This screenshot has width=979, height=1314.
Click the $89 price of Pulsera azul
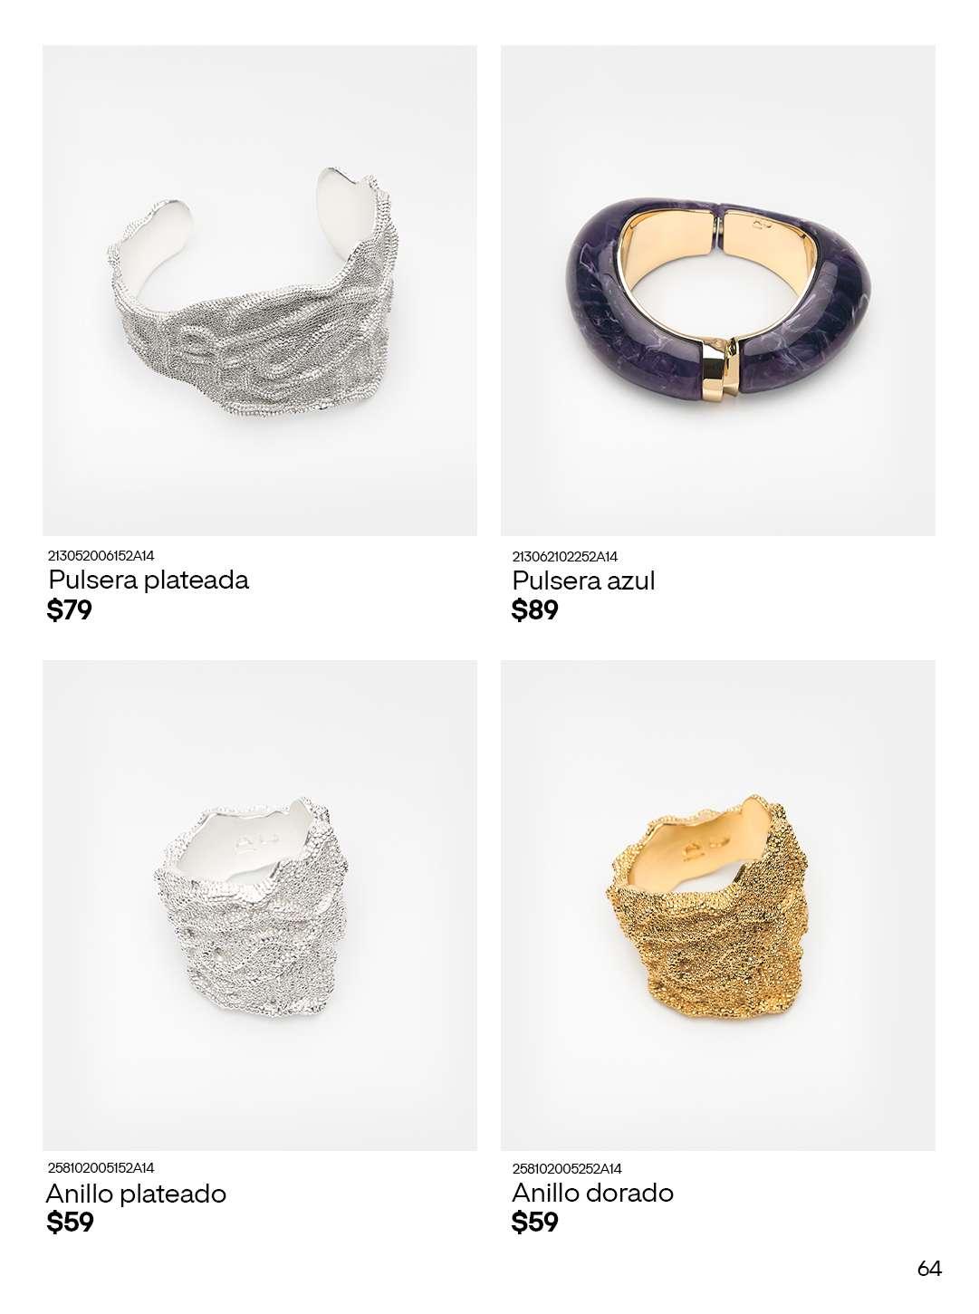tap(535, 610)
